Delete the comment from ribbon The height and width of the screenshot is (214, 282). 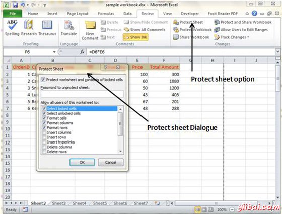tap(109, 22)
